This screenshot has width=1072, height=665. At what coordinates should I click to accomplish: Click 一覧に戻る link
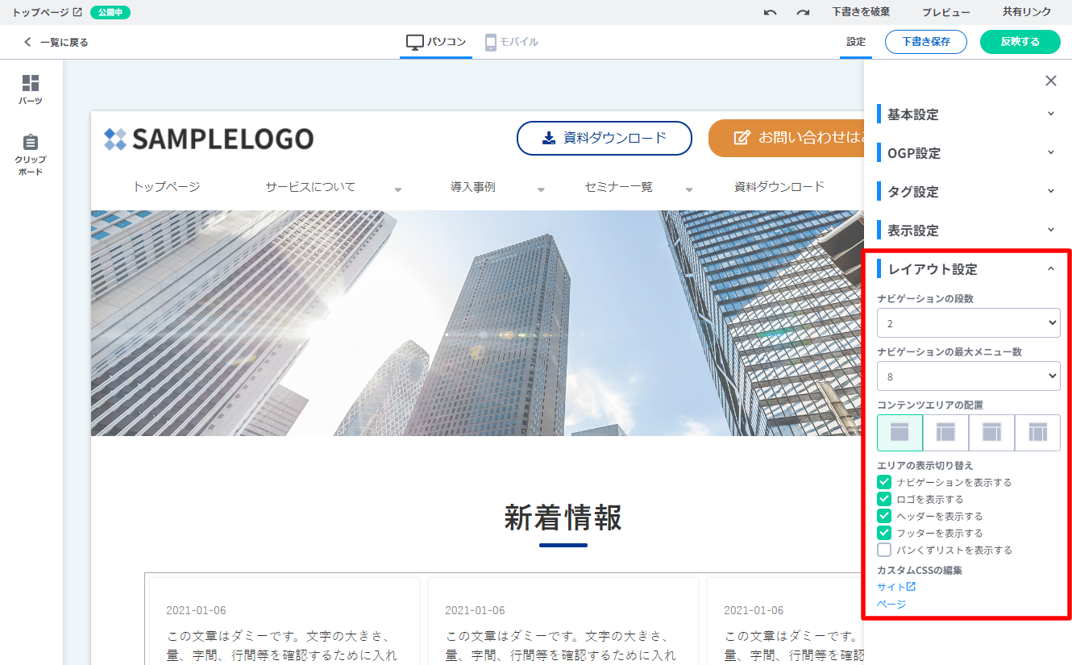tap(64, 42)
